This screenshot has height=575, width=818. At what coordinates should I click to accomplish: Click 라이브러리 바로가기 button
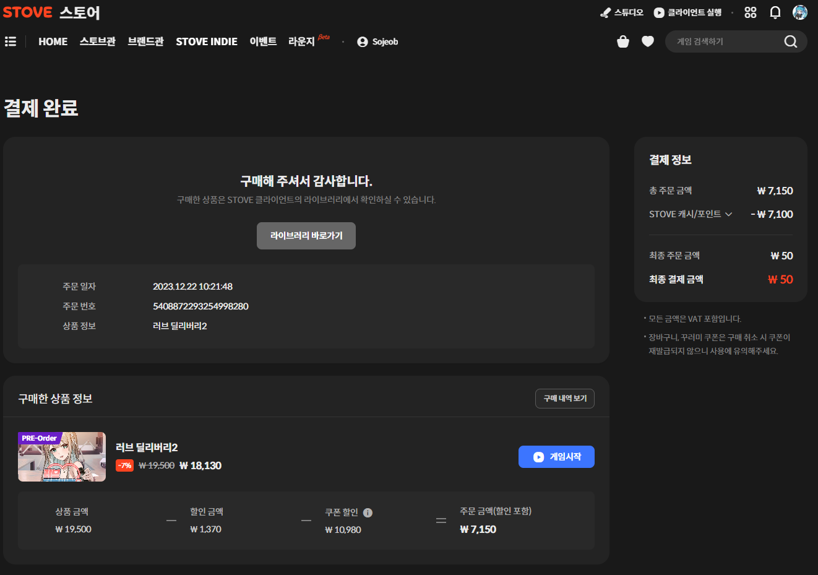(306, 236)
